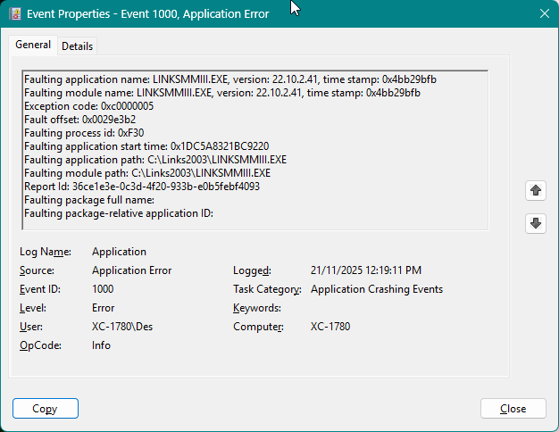Viewport: 559px width, 432px height.
Task: Click the Event Properties title bar icon
Action: [14, 13]
